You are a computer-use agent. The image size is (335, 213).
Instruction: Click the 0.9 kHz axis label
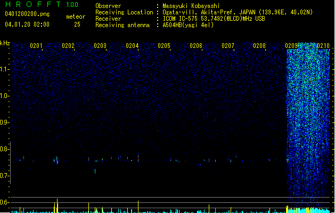tap(4, 122)
